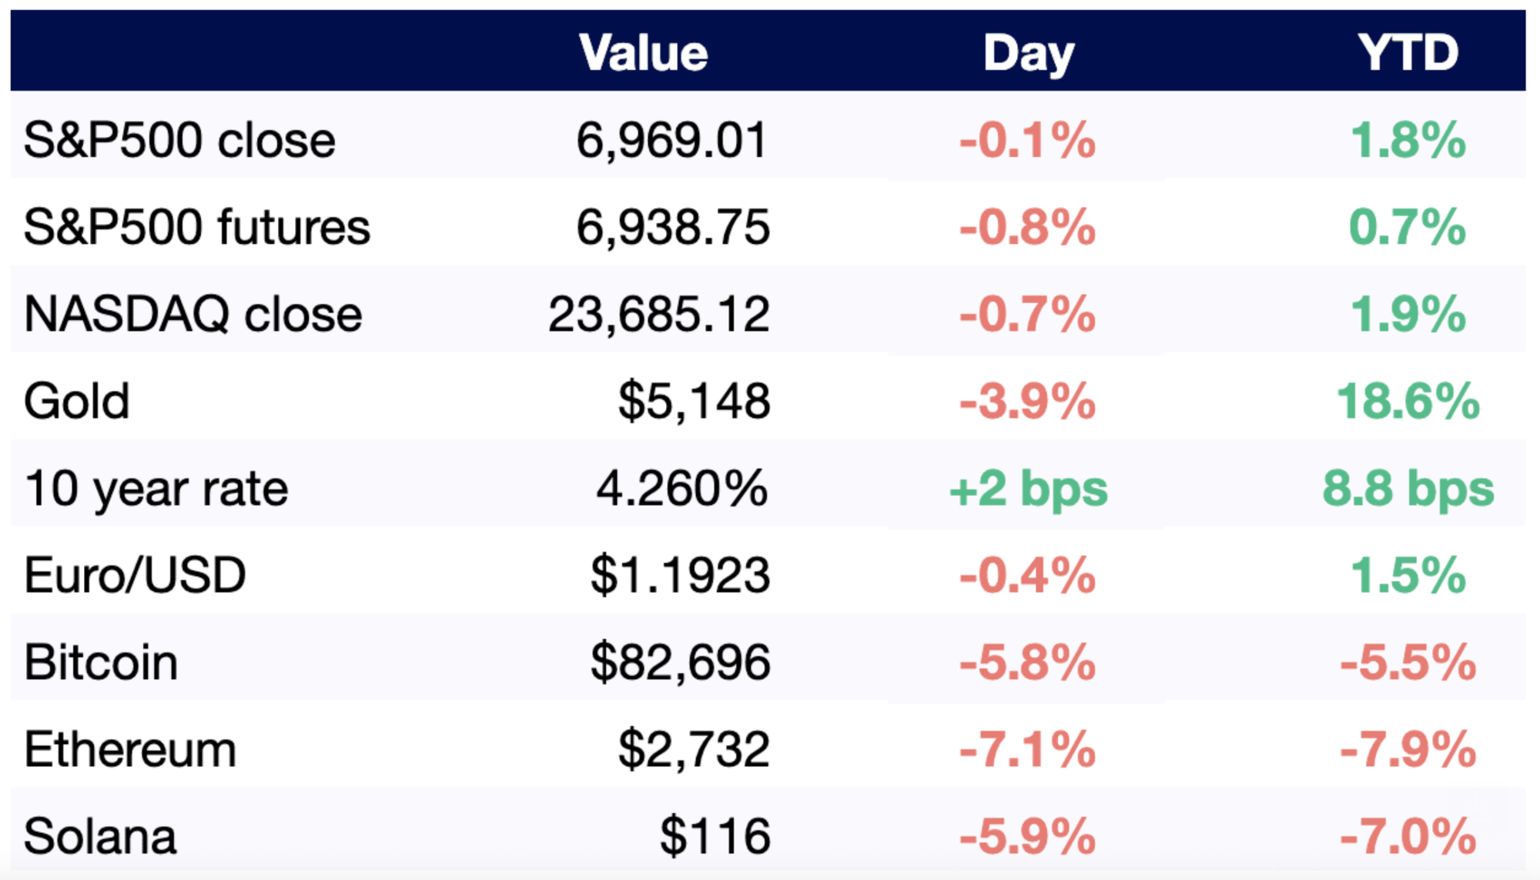
Task: Select the Ethereum row label
Action: pos(130,749)
